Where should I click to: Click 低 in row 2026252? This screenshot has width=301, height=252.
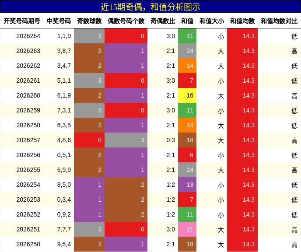pyautogui.click(x=294, y=214)
